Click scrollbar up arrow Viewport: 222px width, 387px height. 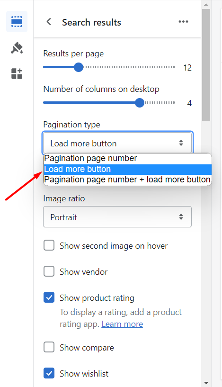pyautogui.click(x=206, y=4)
